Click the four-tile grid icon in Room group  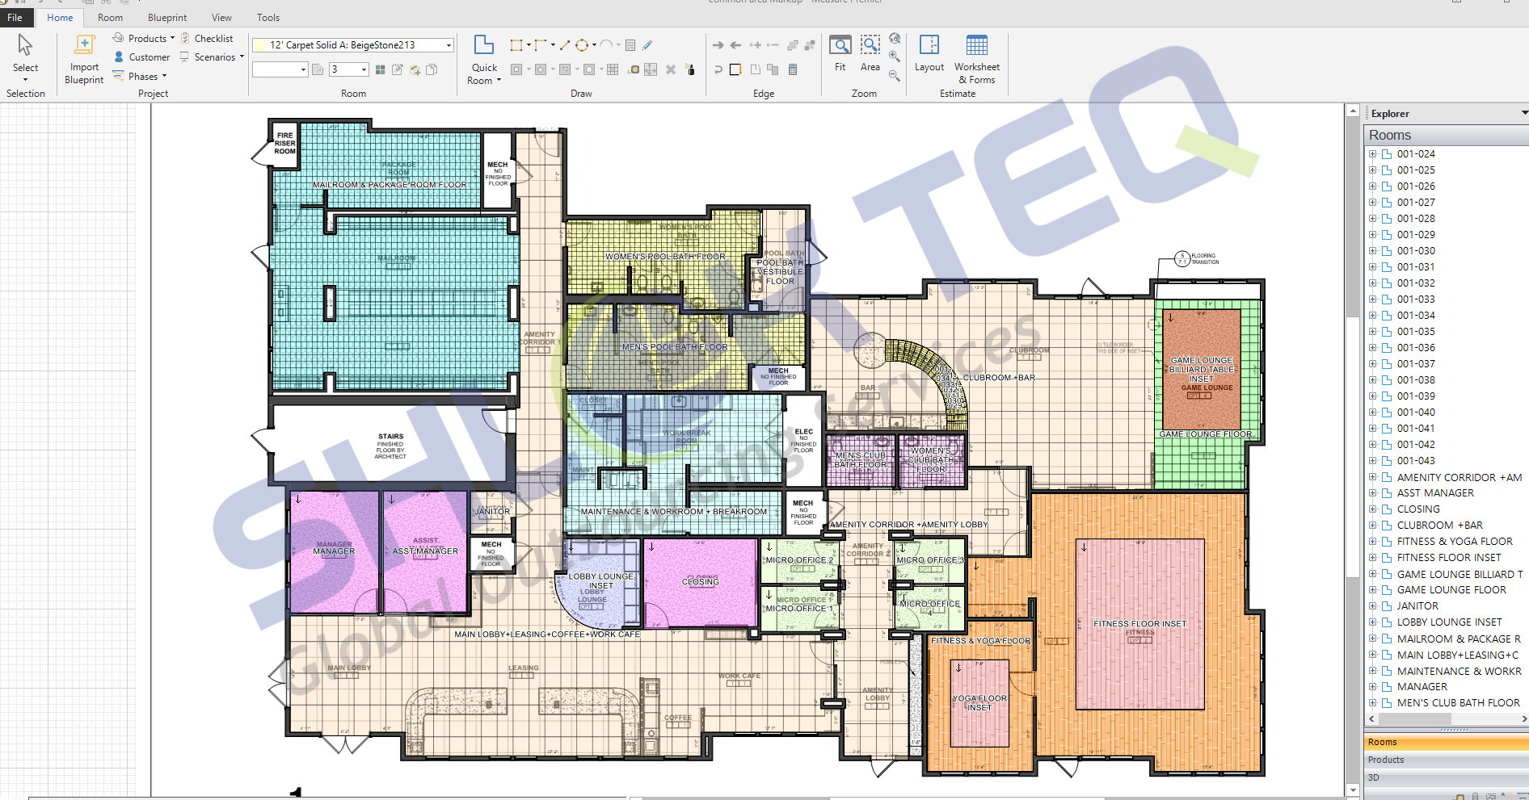(380, 69)
